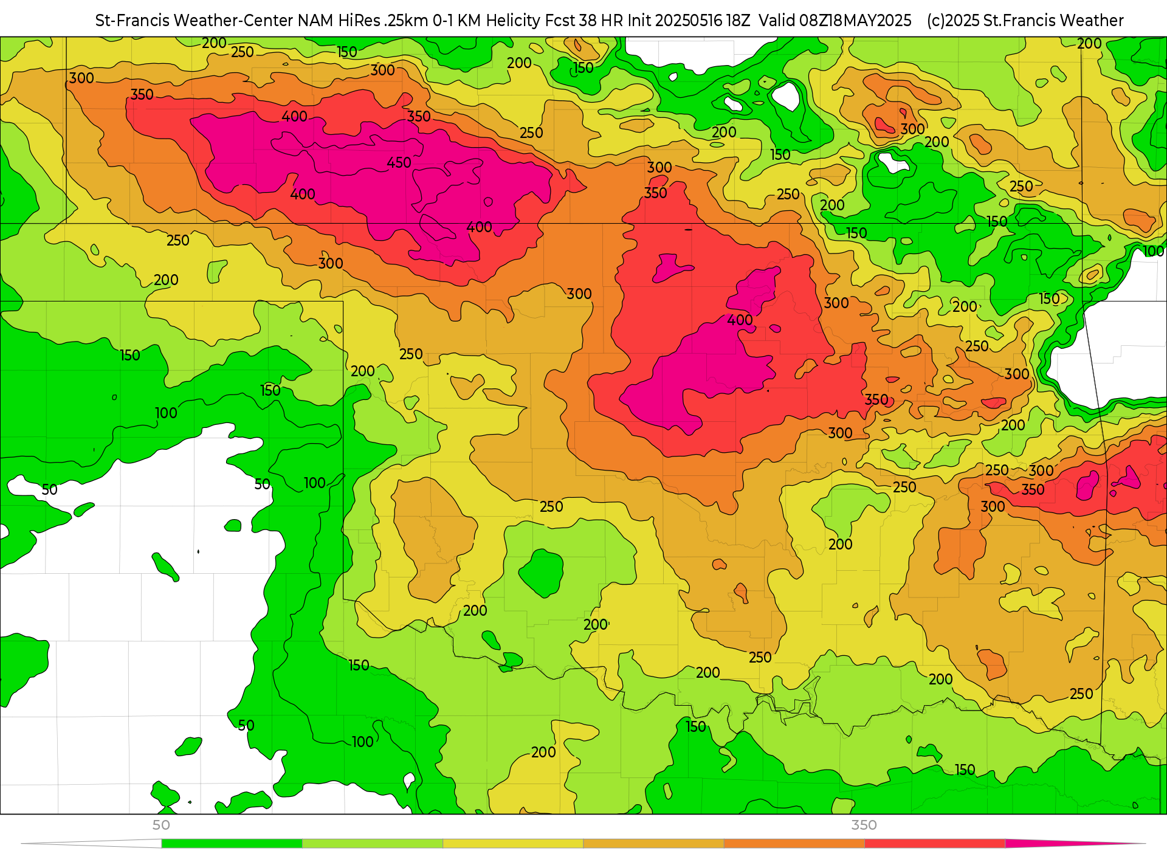Click the yellow colorbar segment
Image resolution: width=1167 pixels, height=851 pixels.
512,843
